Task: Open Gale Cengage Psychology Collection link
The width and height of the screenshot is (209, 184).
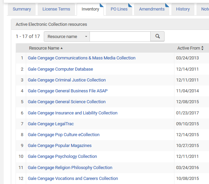Action: point(62,157)
